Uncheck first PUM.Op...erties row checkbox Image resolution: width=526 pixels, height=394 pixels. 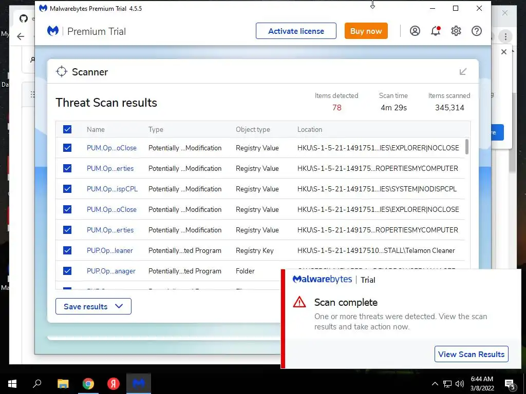(67, 168)
